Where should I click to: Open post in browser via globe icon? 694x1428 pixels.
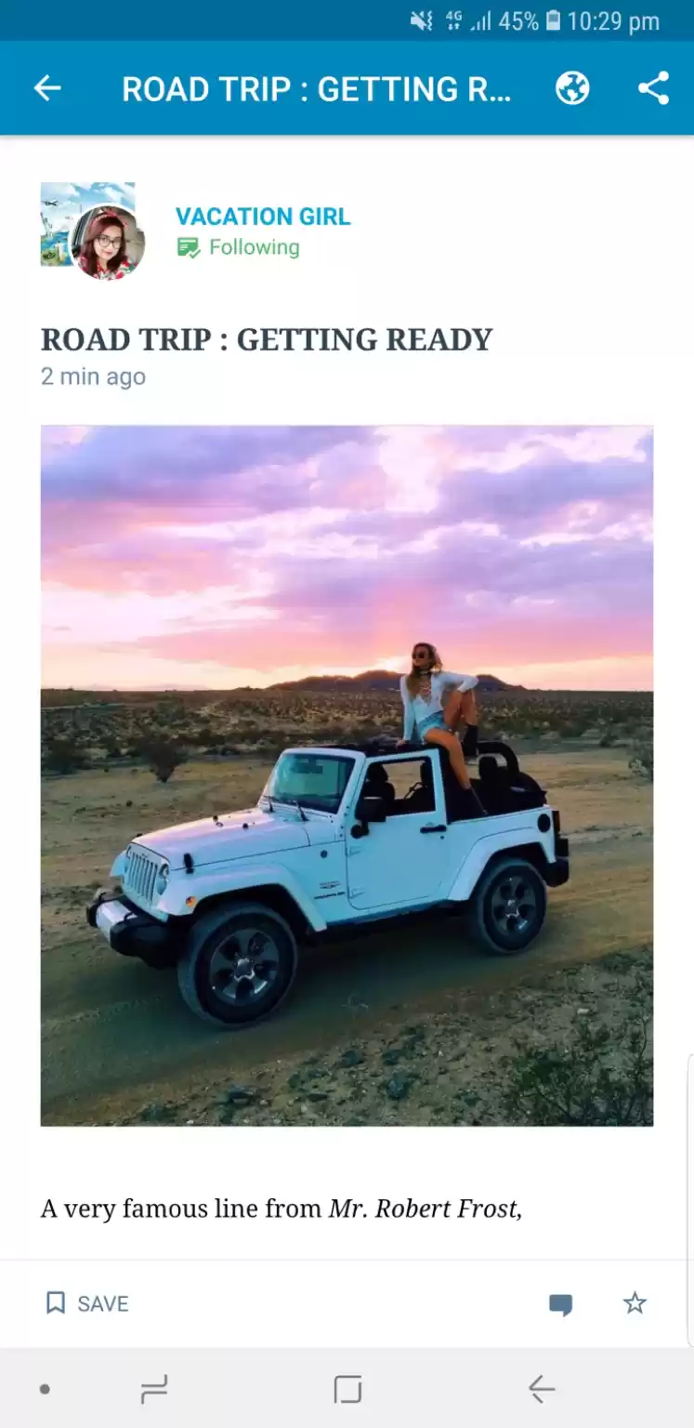[x=572, y=88]
